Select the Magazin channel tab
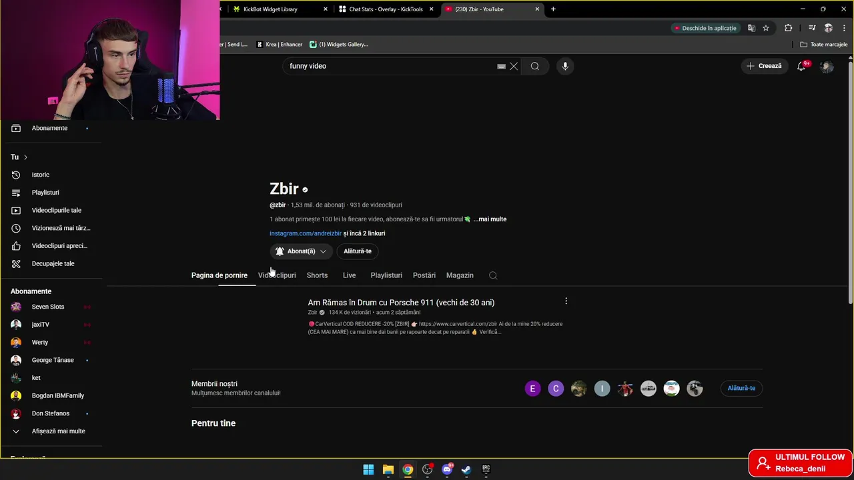Image resolution: width=854 pixels, height=480 pixels. tap(460, 275)
